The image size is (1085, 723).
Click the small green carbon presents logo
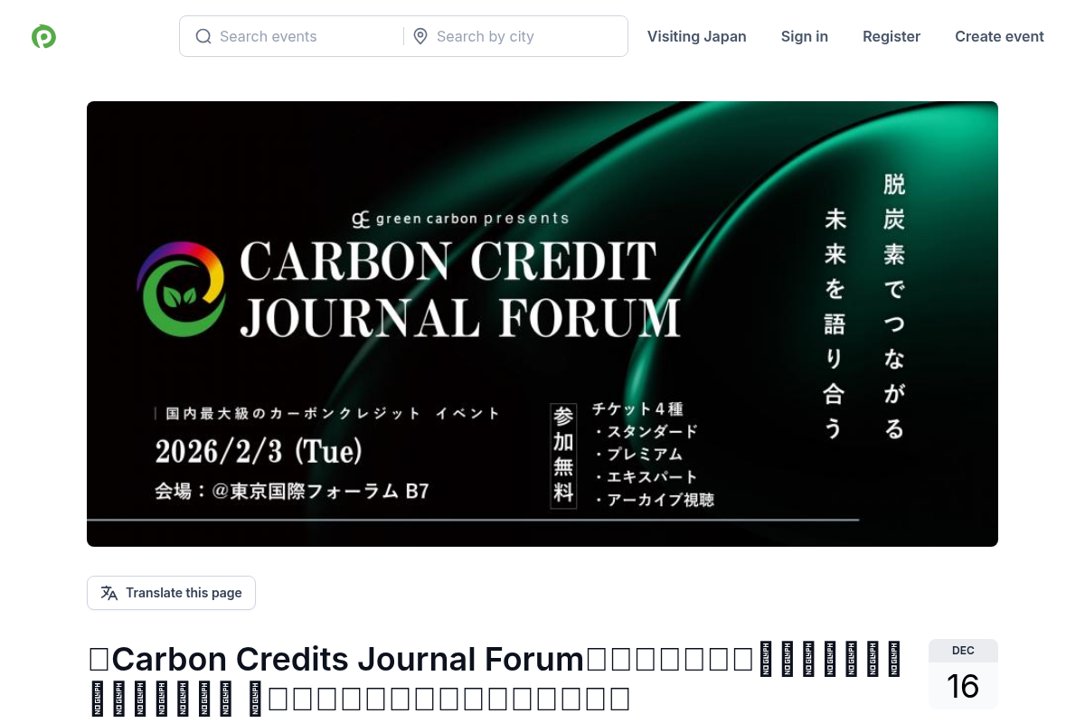[x=361, y=219]
